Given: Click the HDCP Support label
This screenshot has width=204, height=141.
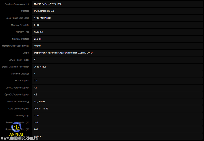Looking at the screenshot, I should coord(22,81).
